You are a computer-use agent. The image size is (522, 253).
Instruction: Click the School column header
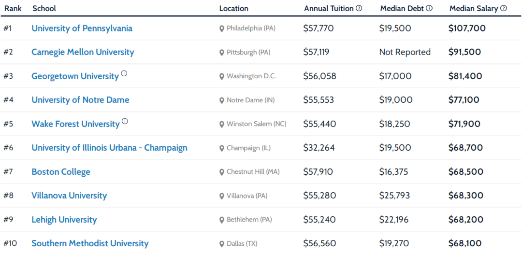click(x=44, y=8)
